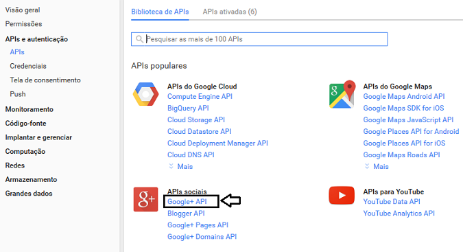This screenshot has height=252, width=463.
Task: Open the Compute Engine API link
Action: point(200,97)
